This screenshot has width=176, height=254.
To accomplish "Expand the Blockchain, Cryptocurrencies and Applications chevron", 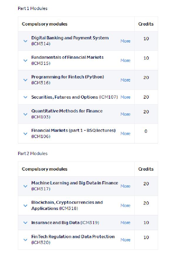I will [x=26, y=206].
